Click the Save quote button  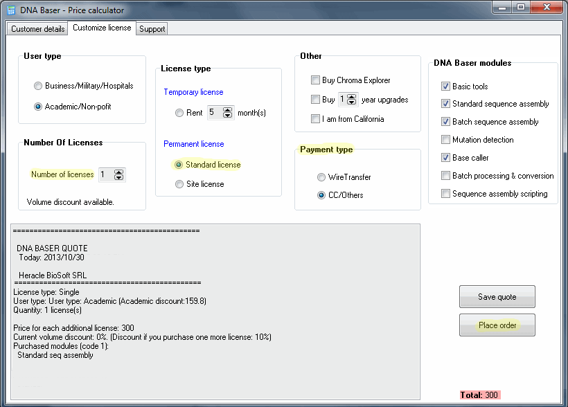click(x=497, y=297)
